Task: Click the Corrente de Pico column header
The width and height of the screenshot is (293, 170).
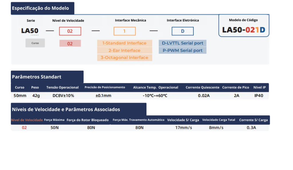Action: pos(235,88)
